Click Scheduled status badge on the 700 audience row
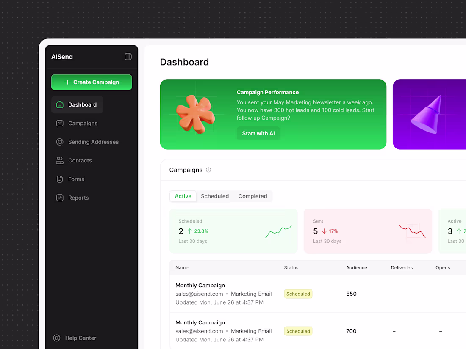Screen dimensions: 466x349 298,331
